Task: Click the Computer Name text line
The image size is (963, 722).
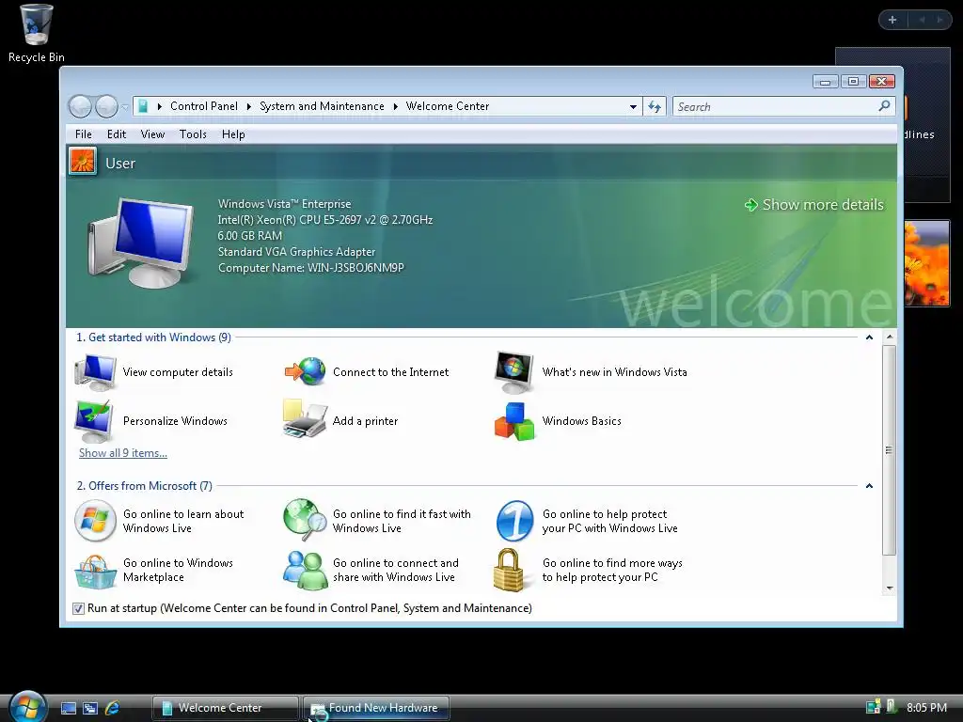Action: click(310, 268)
